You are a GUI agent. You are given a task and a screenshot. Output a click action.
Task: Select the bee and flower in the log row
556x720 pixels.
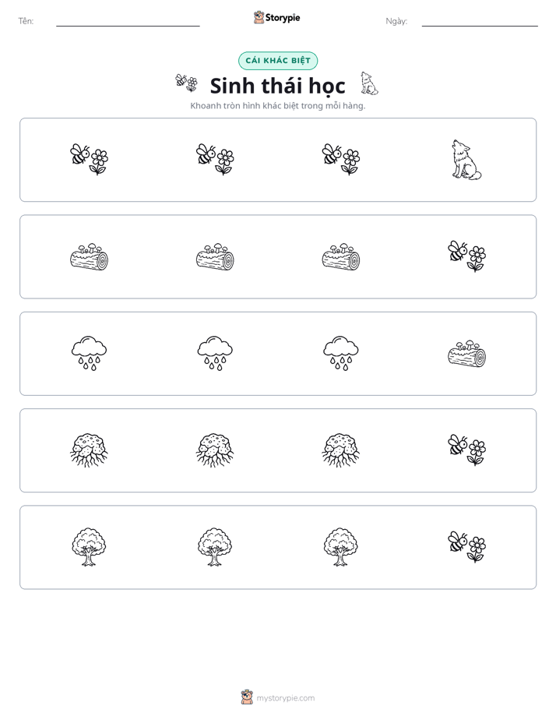tap(466, 256)
